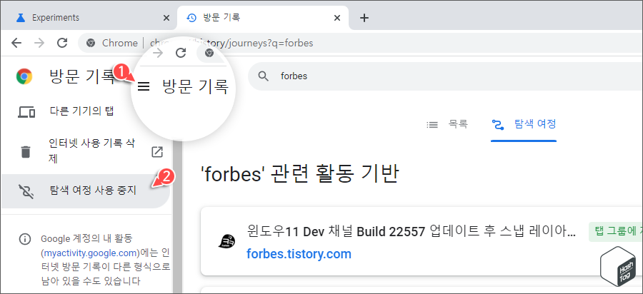Open a new browser tab
This screenshot has height=294, width=643.
click(x=364, y=18)
